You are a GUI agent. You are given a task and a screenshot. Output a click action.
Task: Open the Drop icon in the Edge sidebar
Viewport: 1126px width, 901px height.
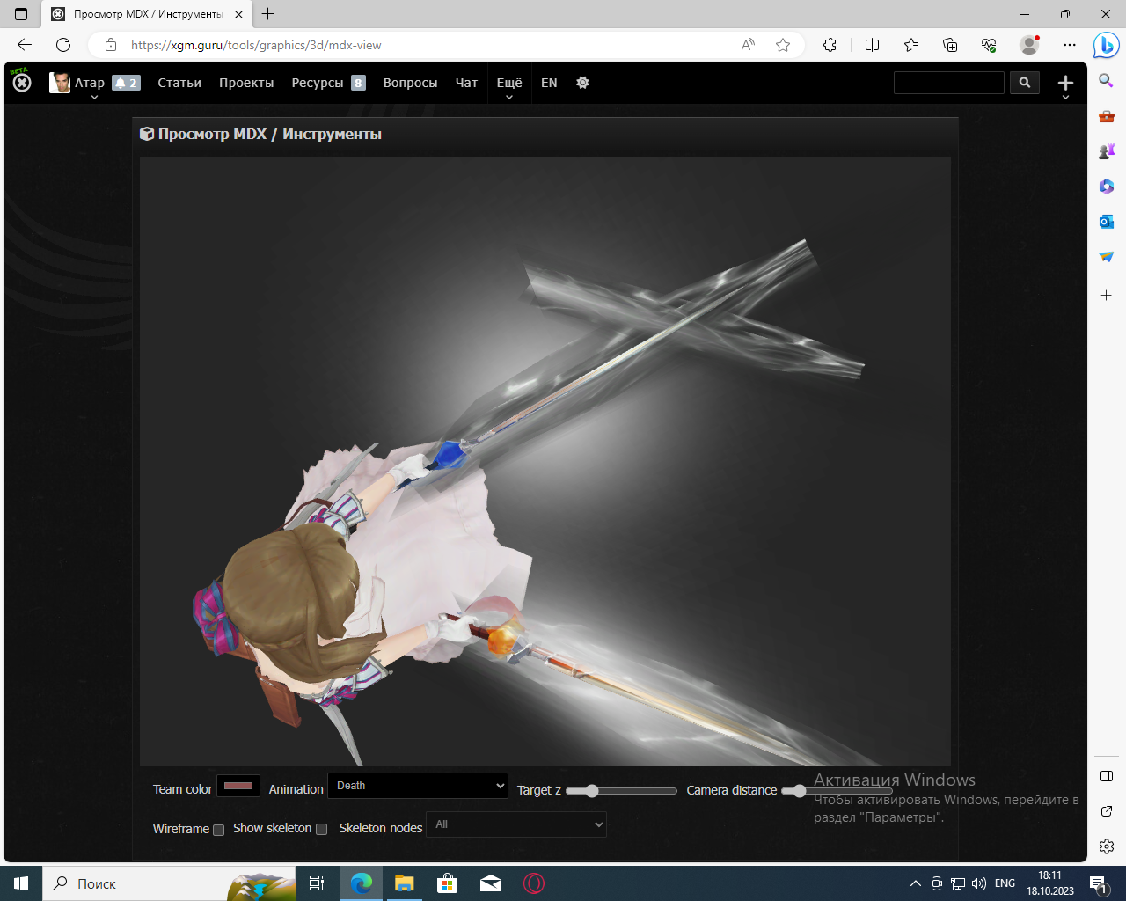(x=1107, y=257)
